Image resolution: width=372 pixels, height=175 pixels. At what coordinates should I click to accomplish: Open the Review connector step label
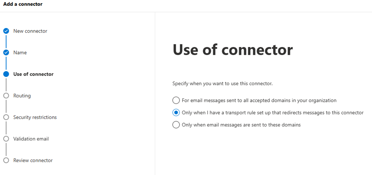tap(33, 161)
